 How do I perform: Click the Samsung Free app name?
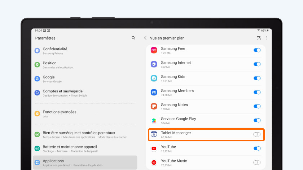click(x=173, y=49)
